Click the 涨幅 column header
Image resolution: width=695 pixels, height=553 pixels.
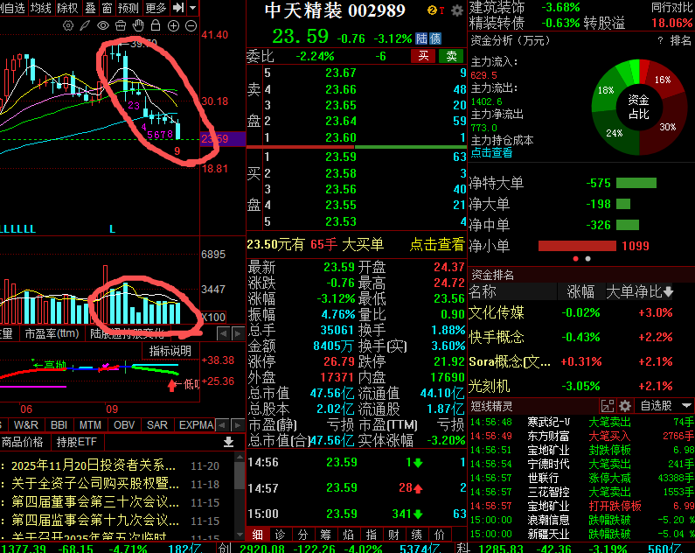580,291
